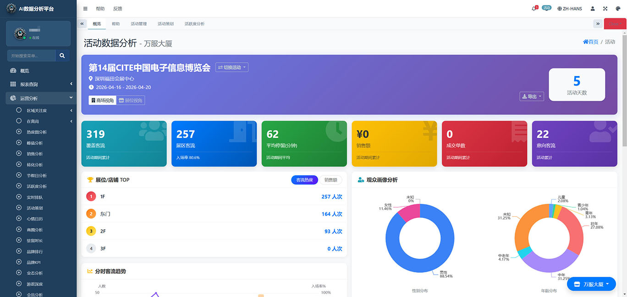This screenshot has width=627, height=297.
Task: Click the location pin by 深圳福田会展中心
Action: click(91, 79)
